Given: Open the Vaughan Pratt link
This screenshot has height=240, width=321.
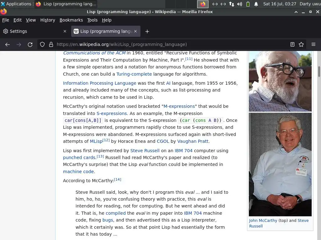Looking at the screenshot, I should coord(193,141).
